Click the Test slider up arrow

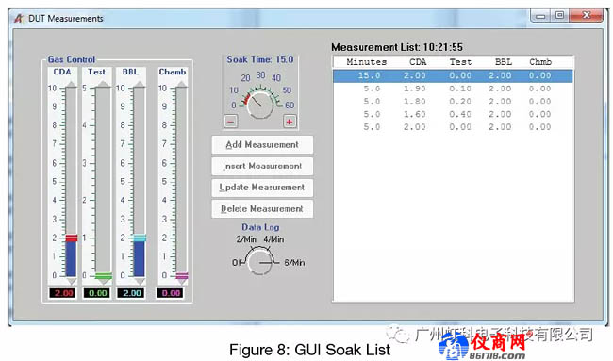(104, 84)
